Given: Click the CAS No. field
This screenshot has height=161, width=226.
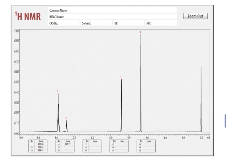Looking at the screenshot, I should [64, 23].
